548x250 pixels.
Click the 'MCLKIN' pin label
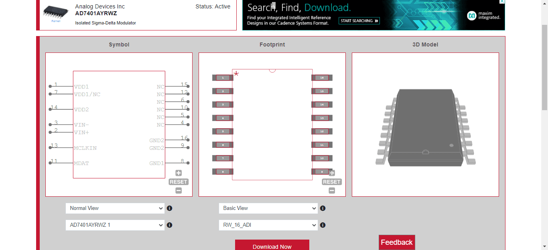point(85,148)
